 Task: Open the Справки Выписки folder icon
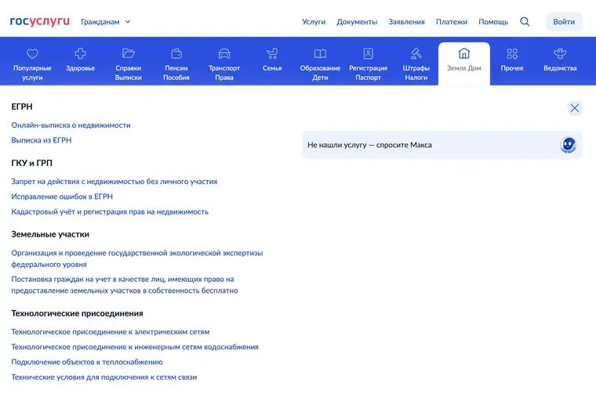[128, 54]
